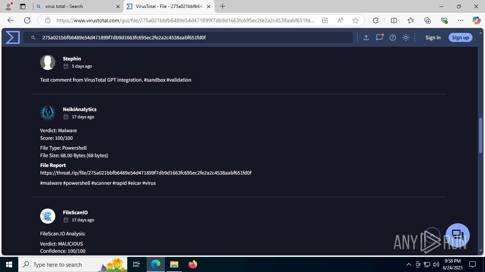
Task: Click the #sandbox hashtag
Action: coord(155,80)
